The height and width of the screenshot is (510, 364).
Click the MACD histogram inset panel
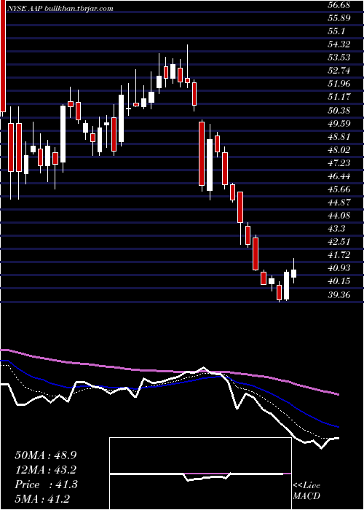point(200,474)
